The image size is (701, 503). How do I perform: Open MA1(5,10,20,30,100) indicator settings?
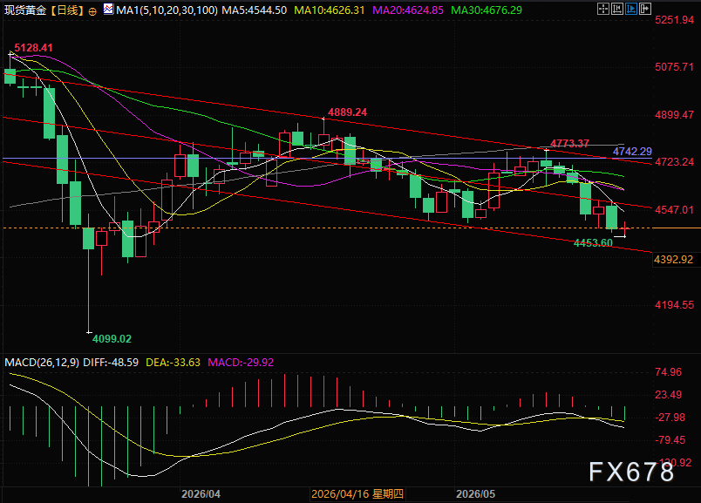pyautogui.click(x=167, y=10)
